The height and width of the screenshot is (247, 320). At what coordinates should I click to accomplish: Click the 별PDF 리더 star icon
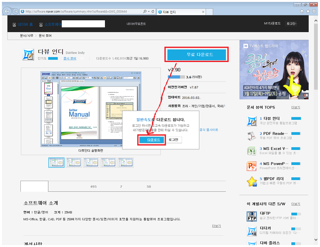pos(252,181)
